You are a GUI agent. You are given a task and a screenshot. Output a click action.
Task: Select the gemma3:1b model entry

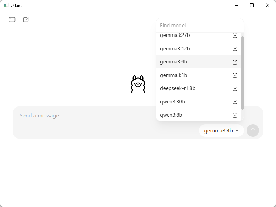[199, 75]
